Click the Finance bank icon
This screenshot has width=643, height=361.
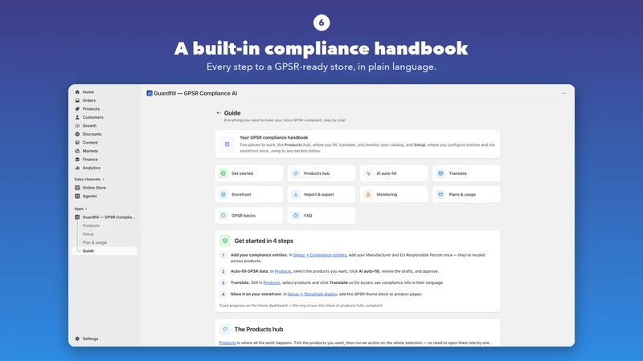(x=77, y=159)
